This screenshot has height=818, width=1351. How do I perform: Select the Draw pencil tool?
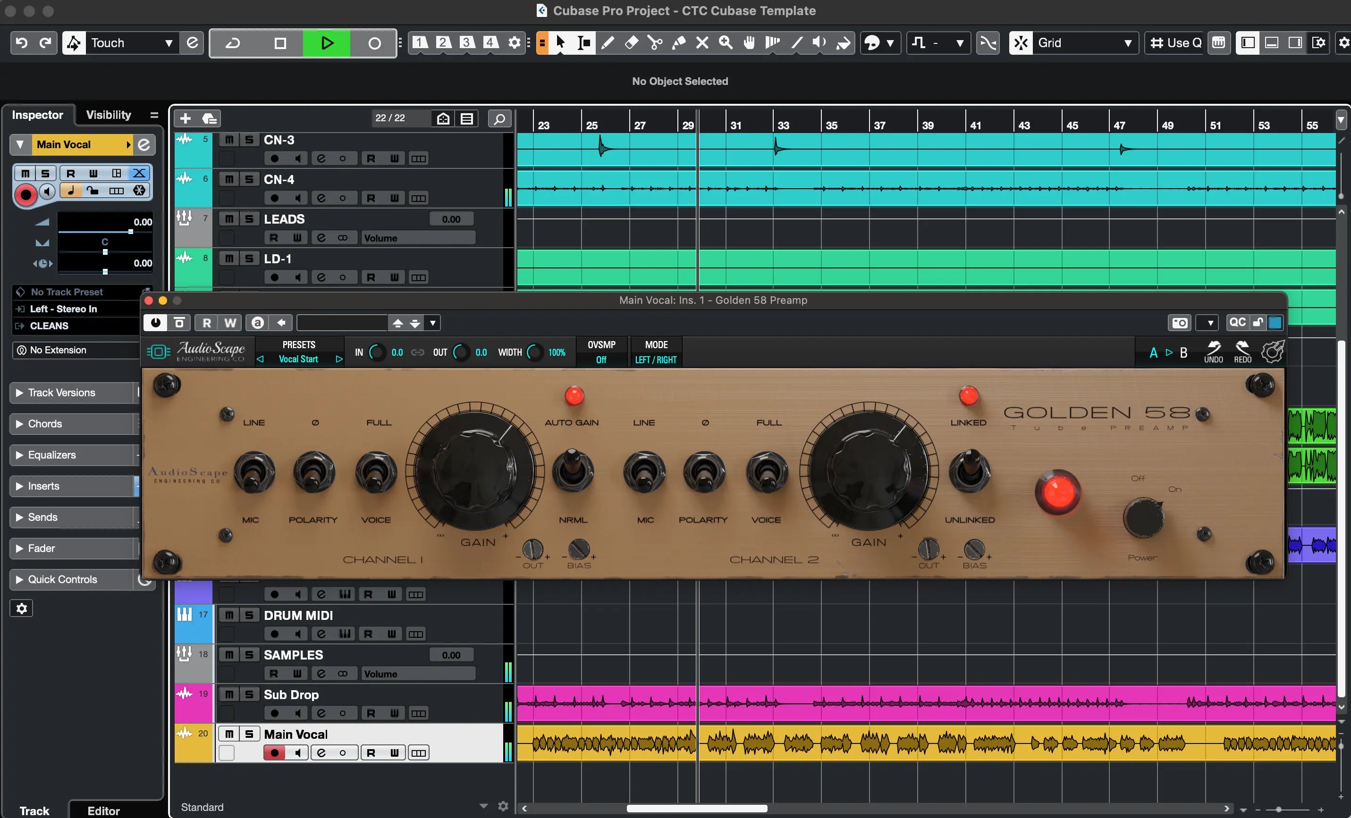coord(608,43)
